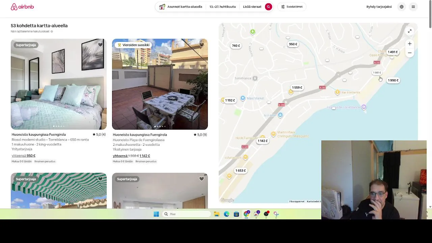The height and width of the screenshot is (243, 432).
Task: Favorite the Vieraiden suosikki terrace listing
Action: coord(201,45)
